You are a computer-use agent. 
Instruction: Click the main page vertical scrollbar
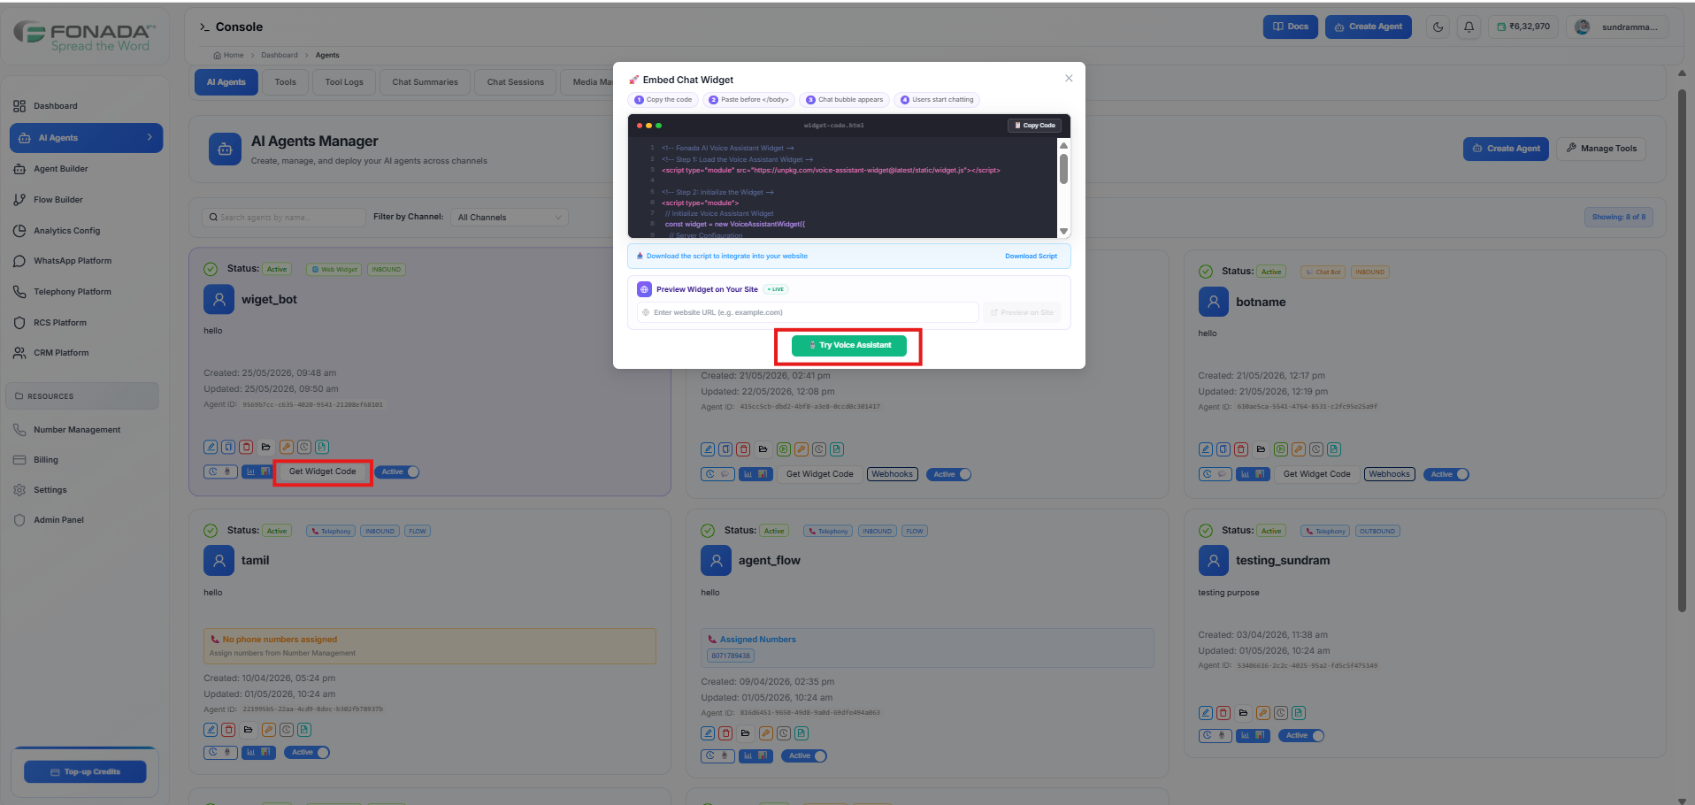click(x=1682, y=350)
